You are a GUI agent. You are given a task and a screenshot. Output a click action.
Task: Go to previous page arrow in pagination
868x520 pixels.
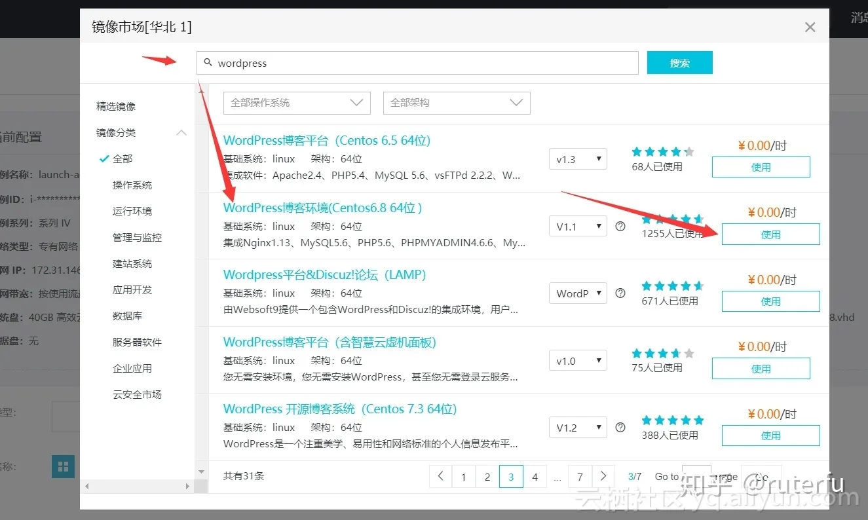click(x=441, y=476)
